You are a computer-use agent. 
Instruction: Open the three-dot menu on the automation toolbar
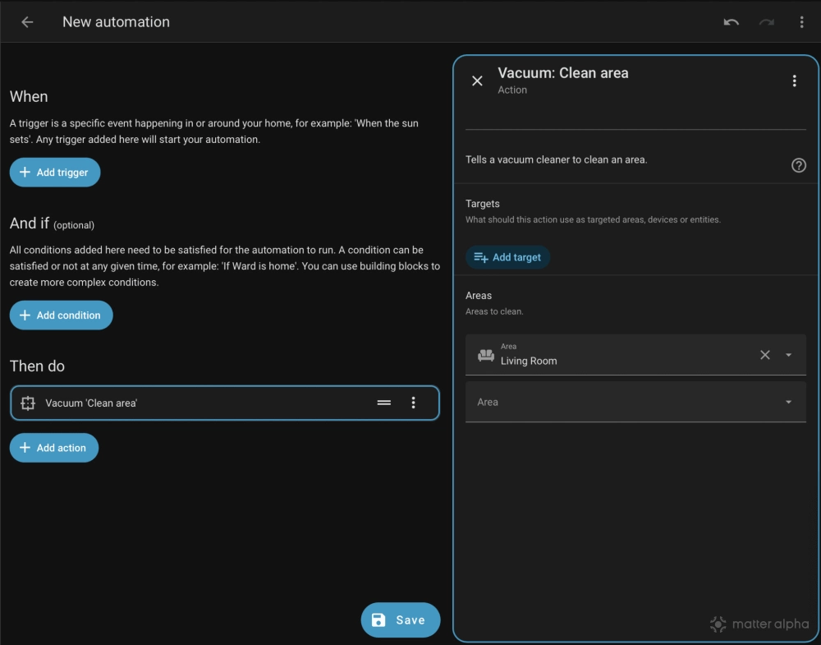click(x=801, y=21)
